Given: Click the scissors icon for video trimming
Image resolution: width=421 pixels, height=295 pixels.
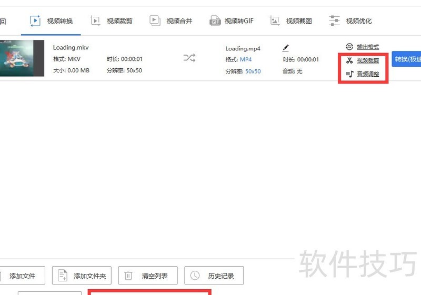Looking at the screenshot, I should [349, 60].
